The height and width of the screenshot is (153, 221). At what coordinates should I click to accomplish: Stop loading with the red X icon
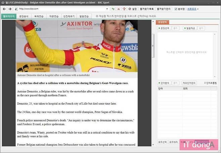pos(119,9)
